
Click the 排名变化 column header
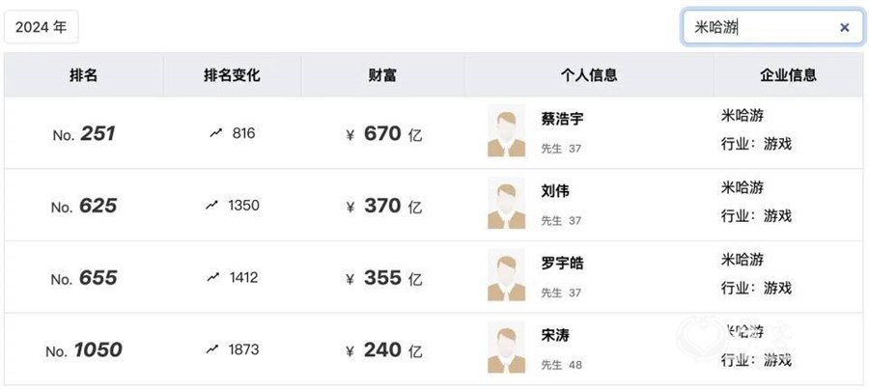(232, 75)
